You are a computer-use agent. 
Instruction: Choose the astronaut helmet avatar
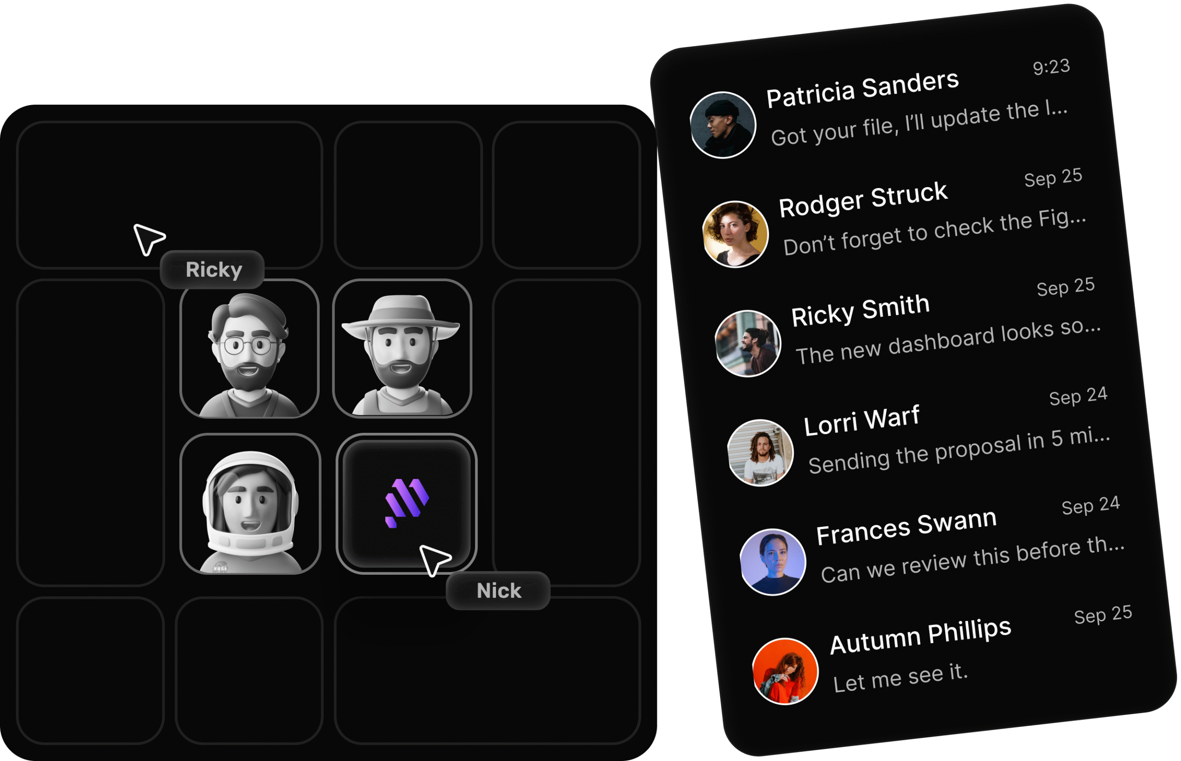click(x=250, y=503)
